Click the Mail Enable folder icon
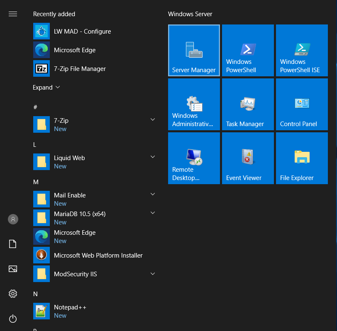This screenshot has width=337, height=331. (x=42, y=199)
